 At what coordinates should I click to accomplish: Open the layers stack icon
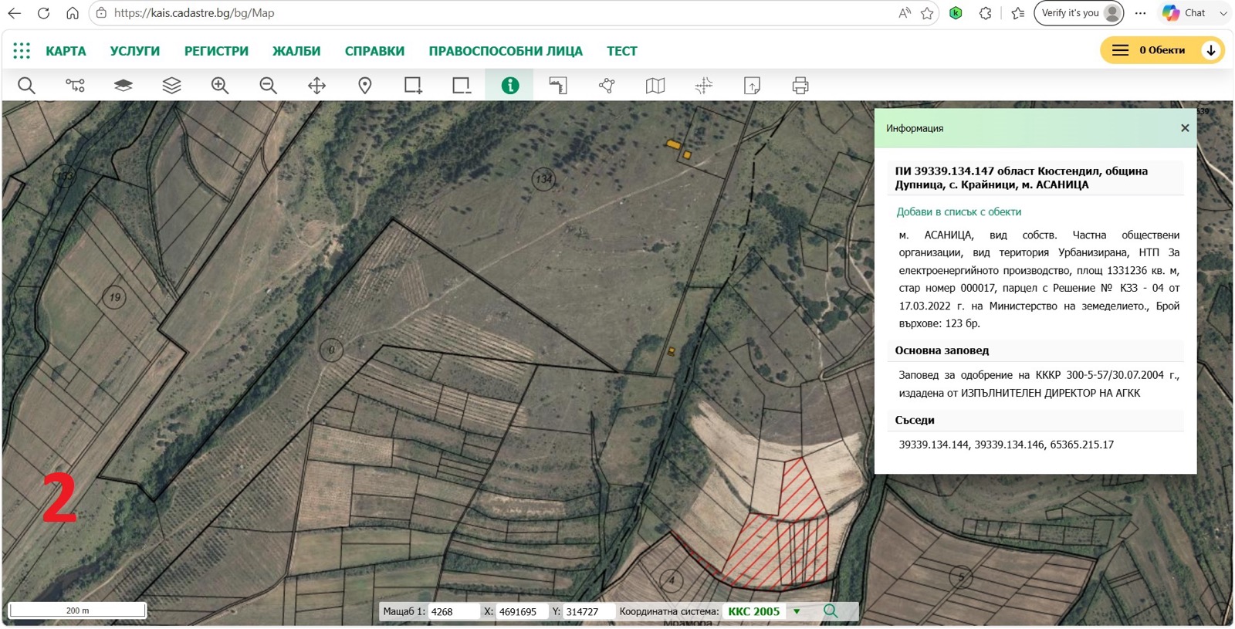[x=171, y=86]
